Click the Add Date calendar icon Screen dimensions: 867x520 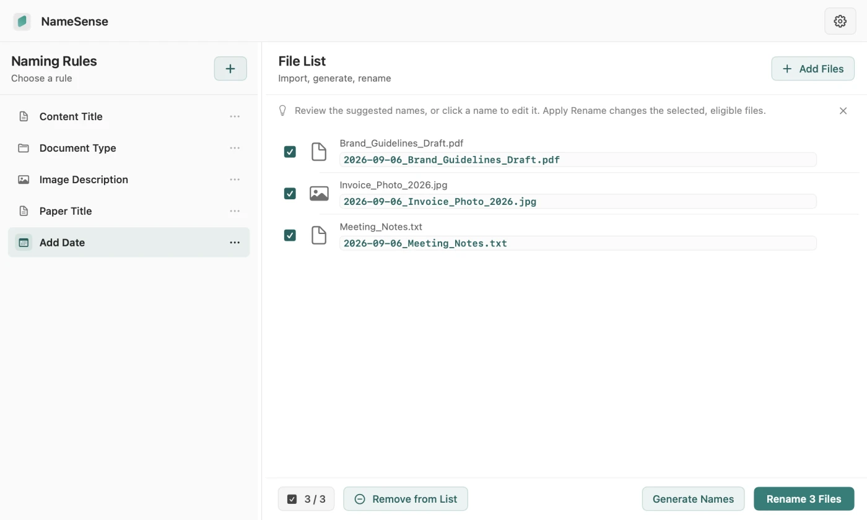[24, 243]
